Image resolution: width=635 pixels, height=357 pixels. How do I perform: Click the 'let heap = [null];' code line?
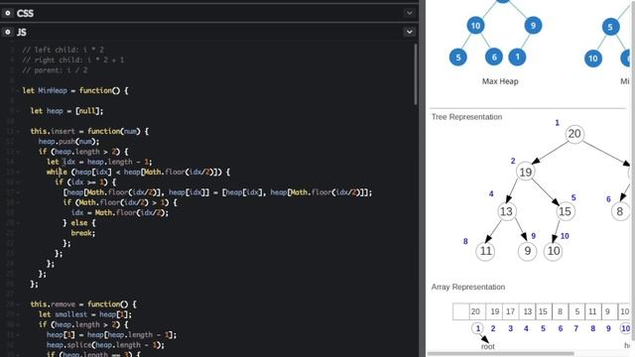point(66,111)
